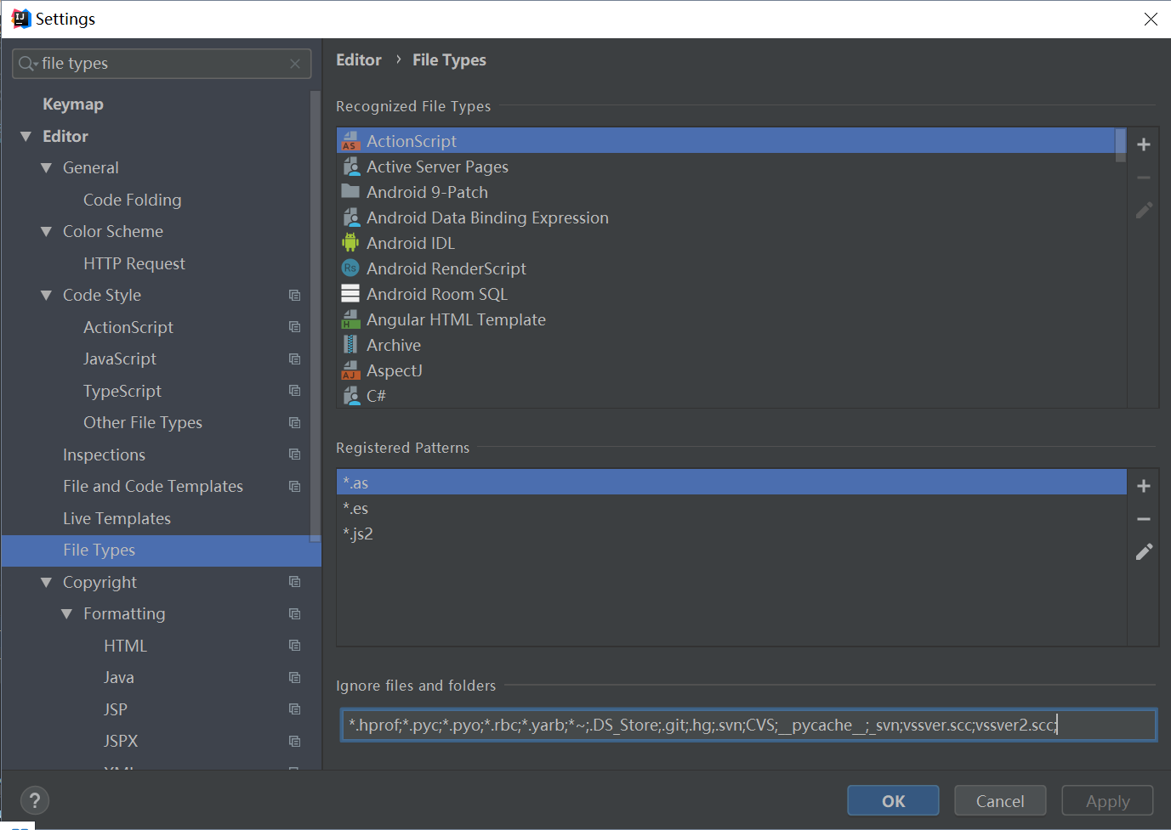The image size is (1171, 830).
Task: Click project-level icon next to TypeScript
Action: coord(294,391)
